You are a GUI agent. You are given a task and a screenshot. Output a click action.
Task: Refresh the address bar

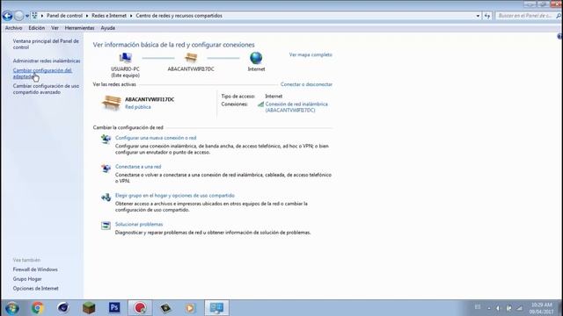486,16
